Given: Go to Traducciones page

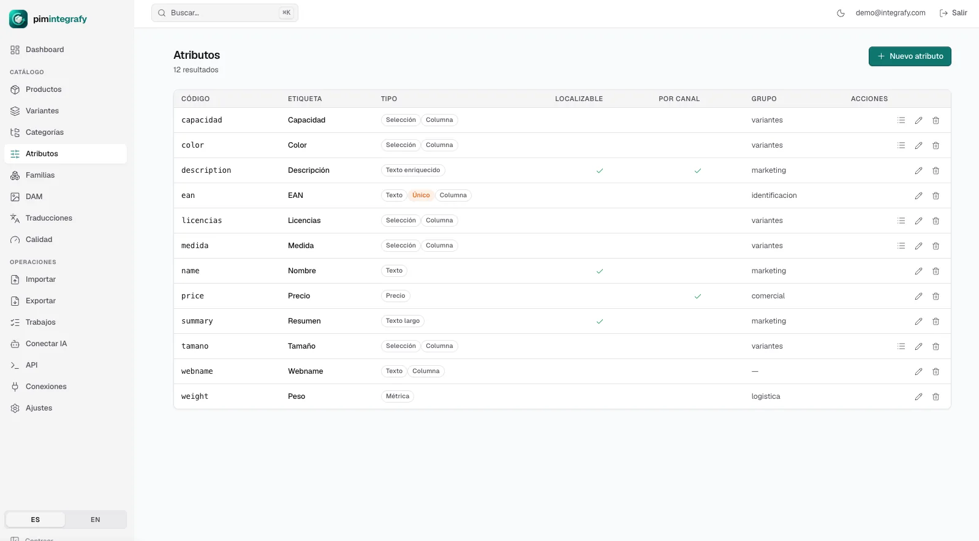Looking at the screenshot, I should (66, 218).
